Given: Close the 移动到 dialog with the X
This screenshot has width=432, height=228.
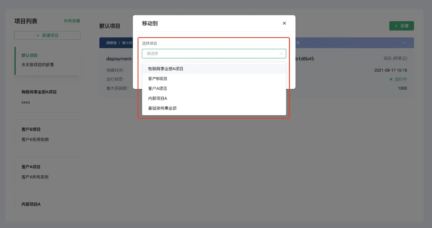Looking at the screenshot, I should point(284,23).
